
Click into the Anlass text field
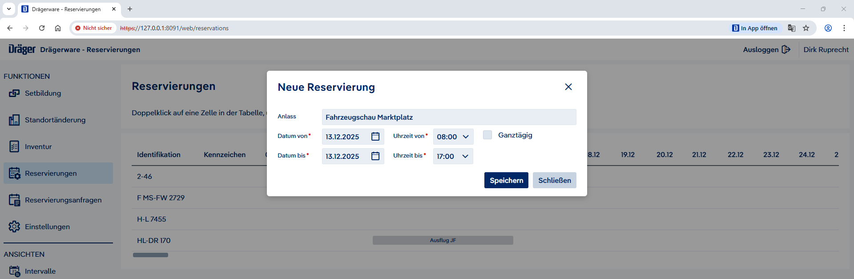tap(448, 117)
